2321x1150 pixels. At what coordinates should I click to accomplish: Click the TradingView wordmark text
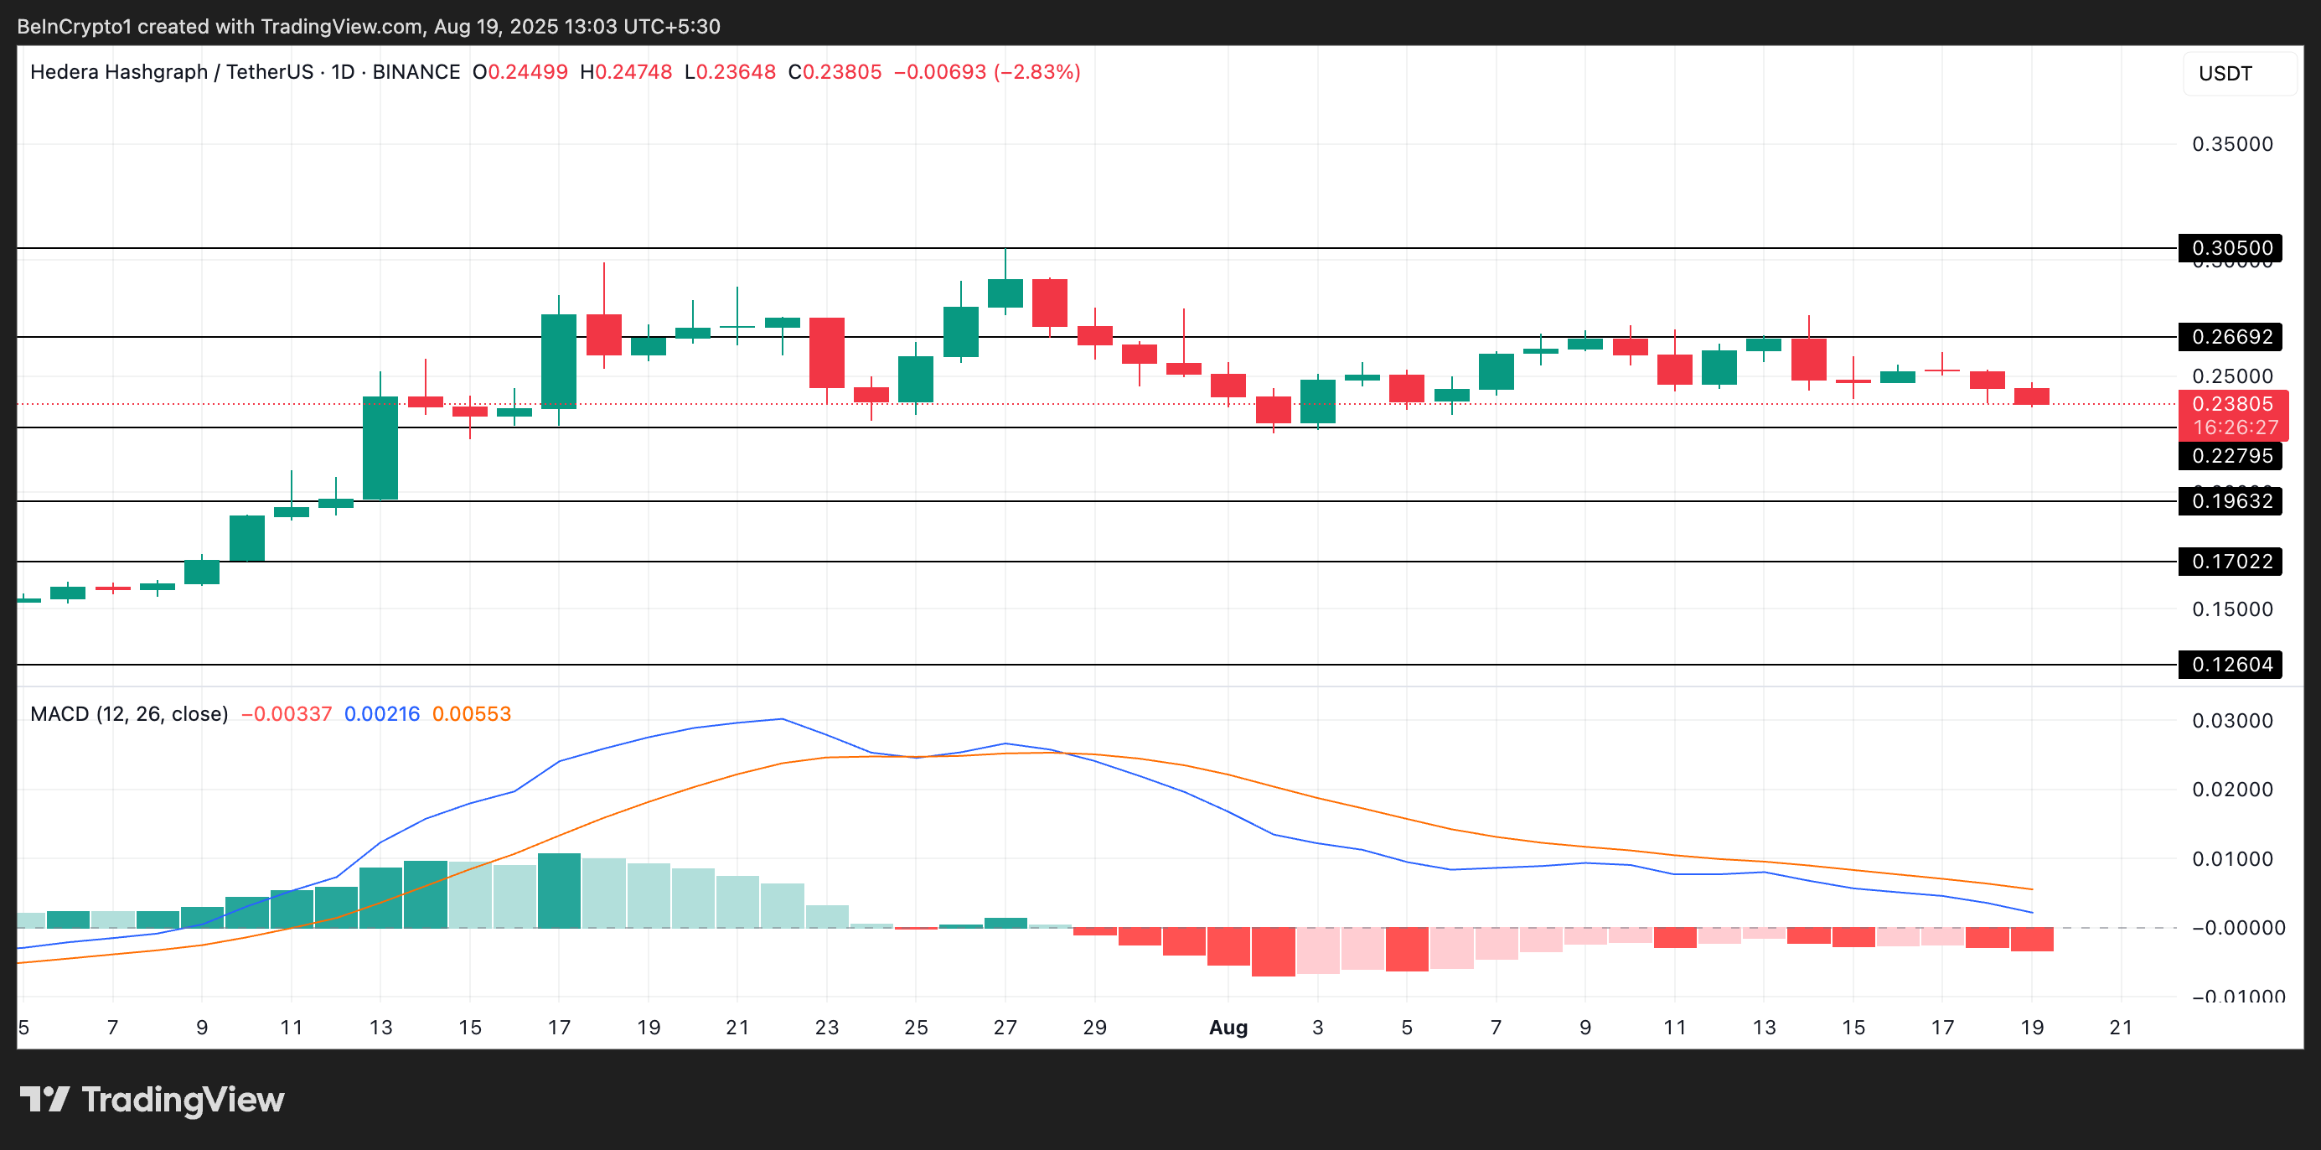tap(182, 1100)
